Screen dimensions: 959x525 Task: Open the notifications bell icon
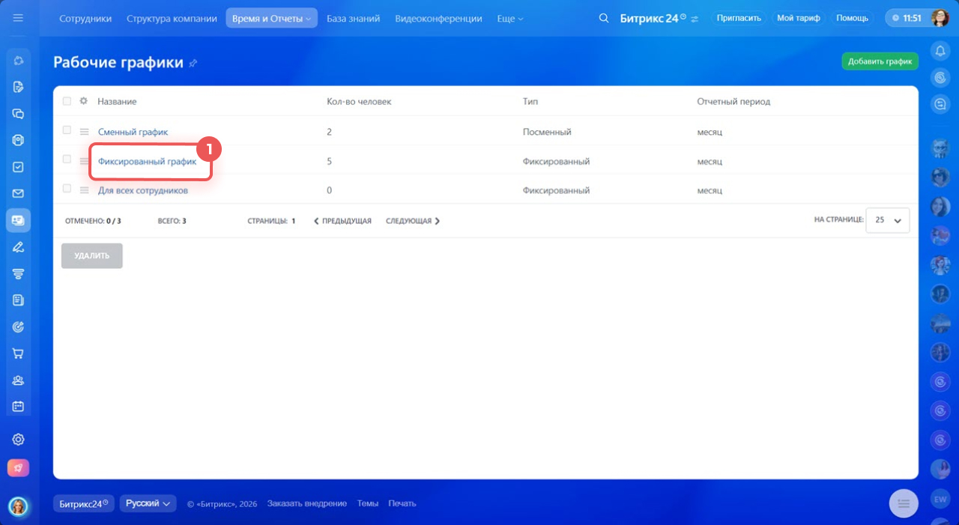(x=940, y=51)
